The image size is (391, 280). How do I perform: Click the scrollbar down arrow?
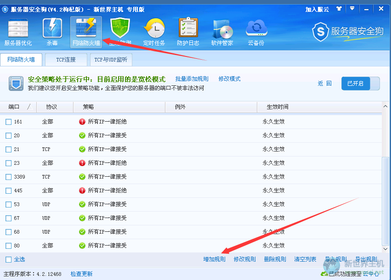coord(385,249)
